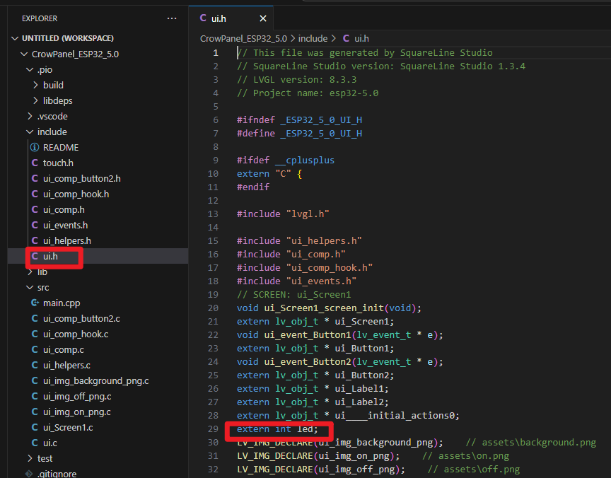Screen dimensions: 611x478
Task: Click CrowPanel_ESP32_5.0 in the breadcrumb
Action: [x=243, y=39]
